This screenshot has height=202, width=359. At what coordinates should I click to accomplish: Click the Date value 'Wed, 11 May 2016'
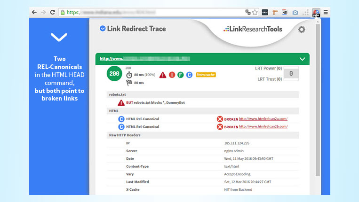click(x=248, y=159)
